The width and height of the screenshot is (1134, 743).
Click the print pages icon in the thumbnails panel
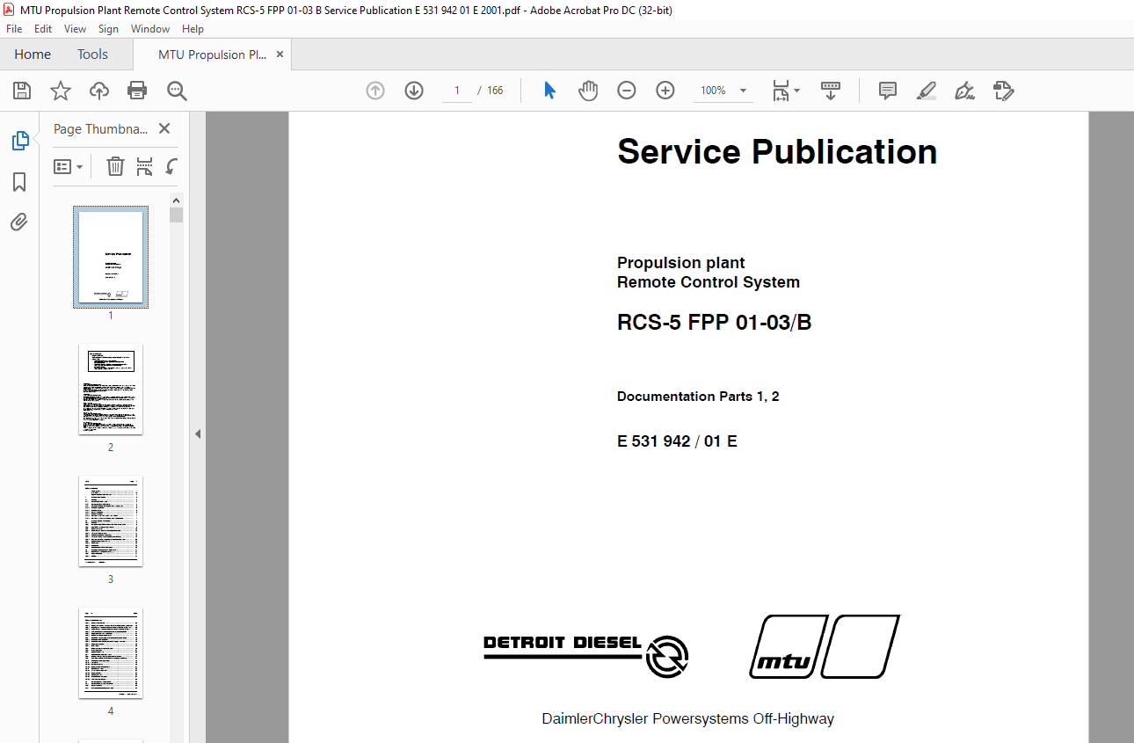tap(145, 166)
